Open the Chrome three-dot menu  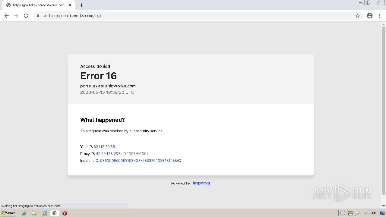tap(380, 16)
